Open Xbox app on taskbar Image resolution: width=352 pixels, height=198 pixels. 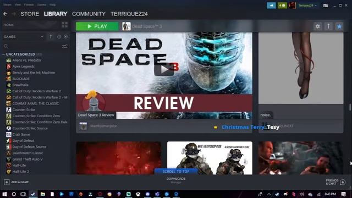pos(138,194)
